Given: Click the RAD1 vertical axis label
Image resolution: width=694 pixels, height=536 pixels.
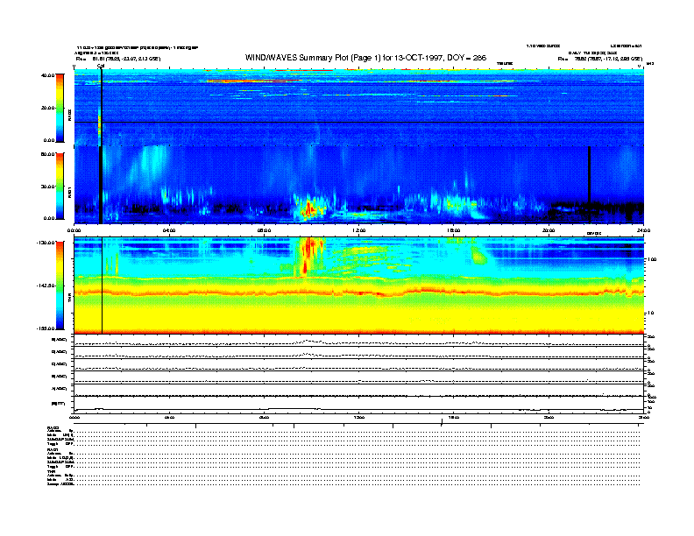Looking at the screenshot, I should pos(69,192).
